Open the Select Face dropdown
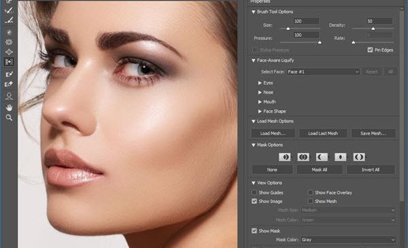 tap(323, 72)
